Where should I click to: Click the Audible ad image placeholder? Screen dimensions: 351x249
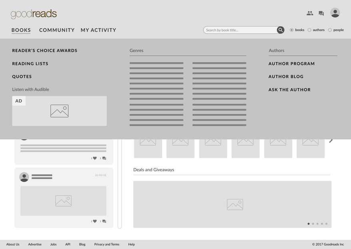point(59,111)
